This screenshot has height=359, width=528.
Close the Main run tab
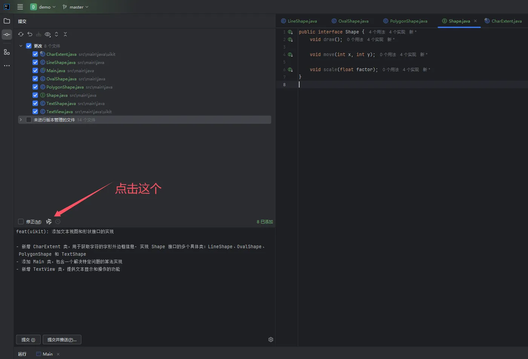(x=58, y=354)
